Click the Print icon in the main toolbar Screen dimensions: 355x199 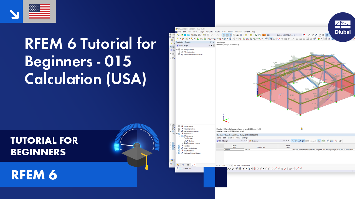199,35
